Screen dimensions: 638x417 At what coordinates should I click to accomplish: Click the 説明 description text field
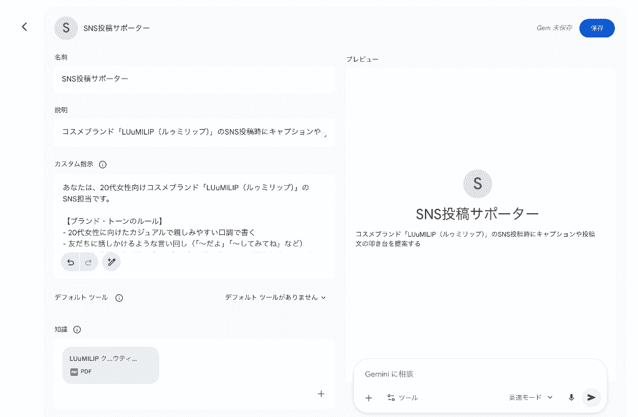coord(194,132)
